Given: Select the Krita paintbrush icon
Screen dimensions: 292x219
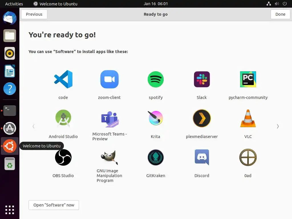Looking at the screenshot, I should click(155, 118).
